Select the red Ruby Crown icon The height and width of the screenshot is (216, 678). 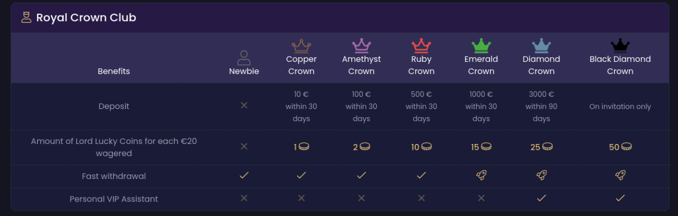point(421,46)
